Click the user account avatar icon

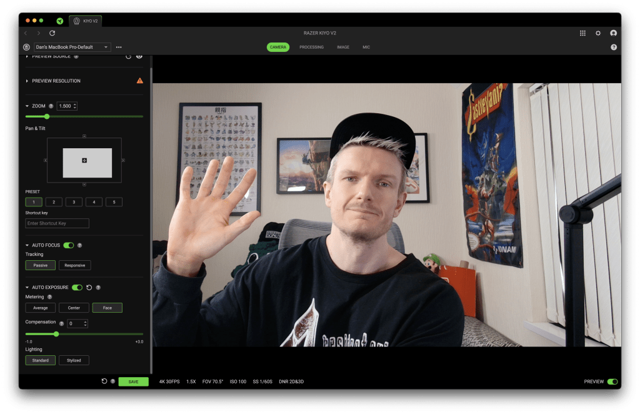(x=613, y=33)
